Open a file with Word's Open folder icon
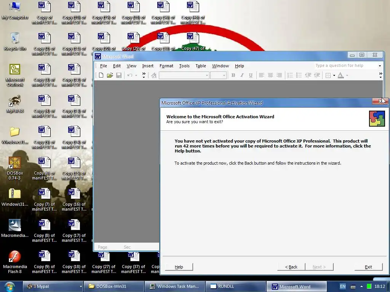This screenshot has height=292, width=390. [110, 75]
